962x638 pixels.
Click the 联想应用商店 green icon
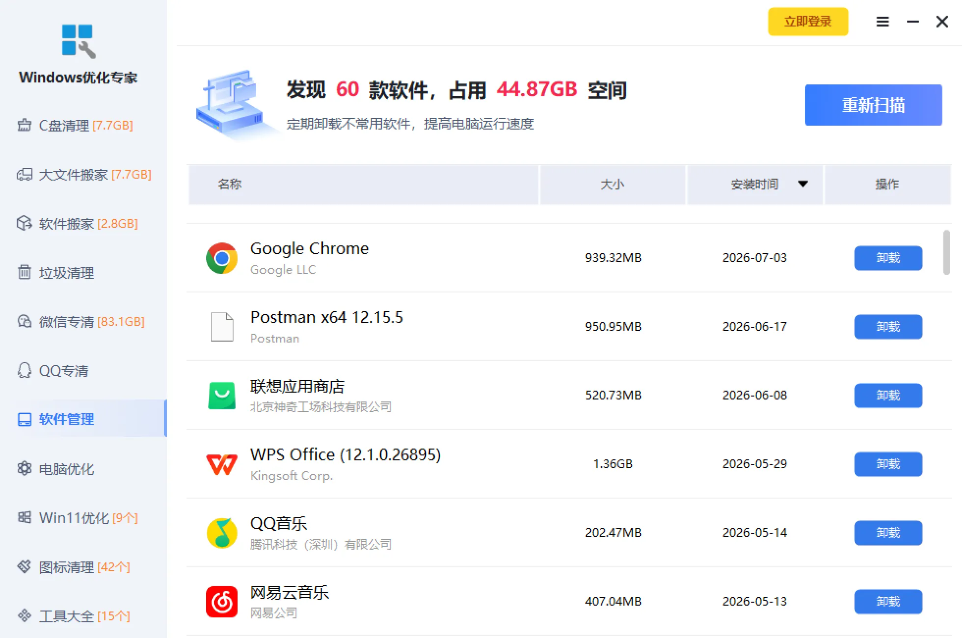pos(222,396)
